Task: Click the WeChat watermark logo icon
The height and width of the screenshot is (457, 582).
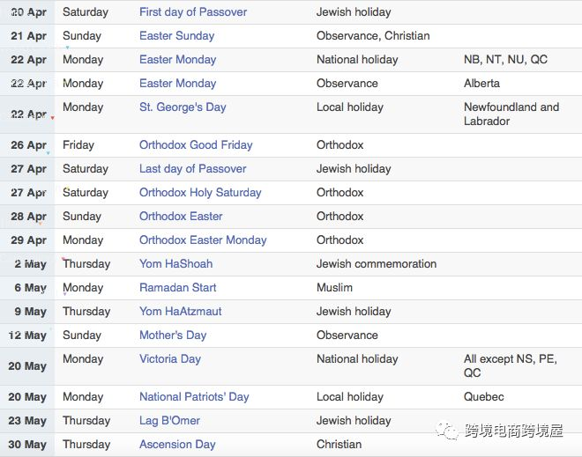Action: coord(447,431)
